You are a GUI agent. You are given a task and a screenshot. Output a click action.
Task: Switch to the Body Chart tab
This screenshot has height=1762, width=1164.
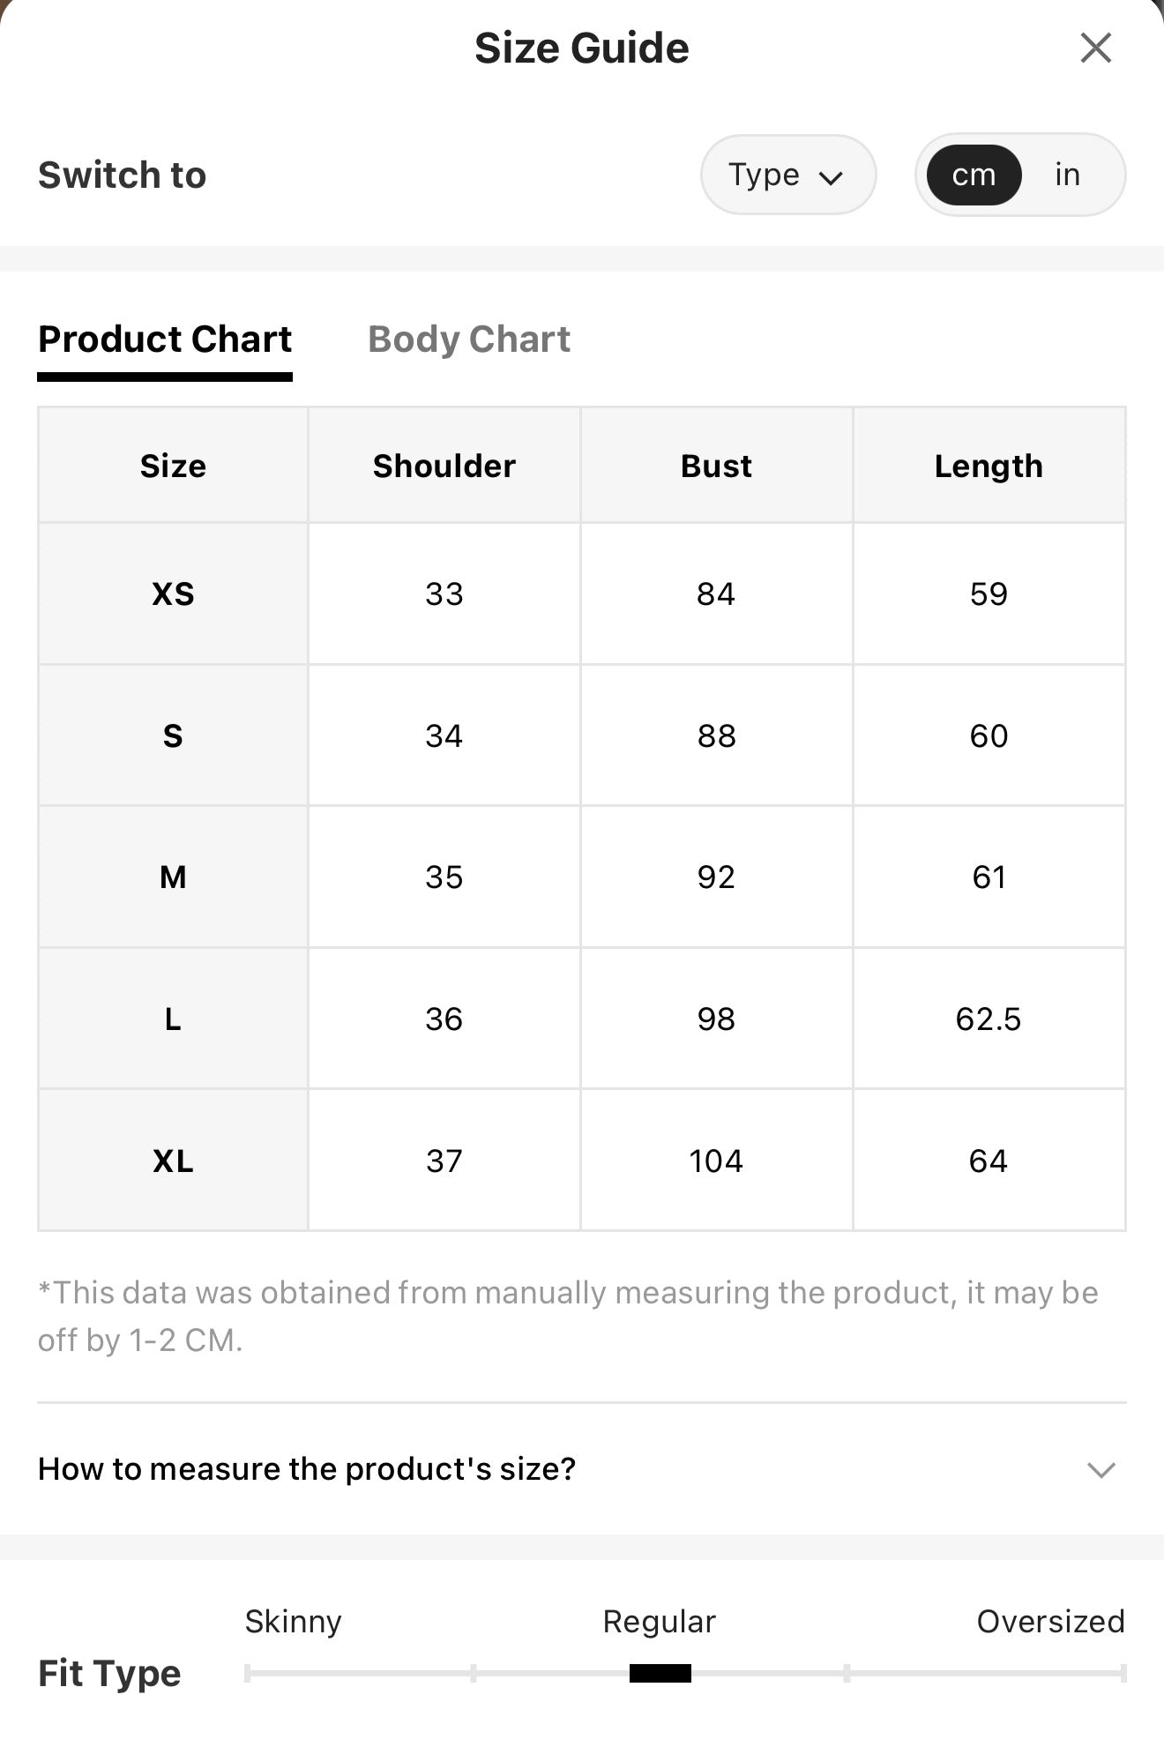(x=468, y=340)
